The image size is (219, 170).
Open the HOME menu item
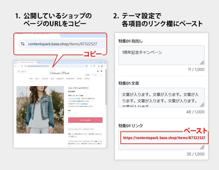tap(31, 79)
